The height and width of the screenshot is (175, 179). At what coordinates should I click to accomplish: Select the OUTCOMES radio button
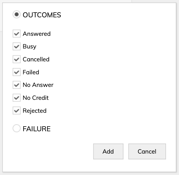point(17,15)
